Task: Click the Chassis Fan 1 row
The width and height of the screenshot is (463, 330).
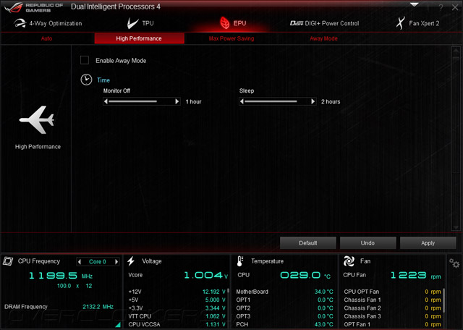Action: (392, 300)
